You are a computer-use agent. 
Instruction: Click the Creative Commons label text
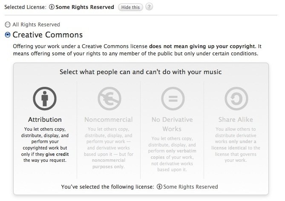click(48, 35)
